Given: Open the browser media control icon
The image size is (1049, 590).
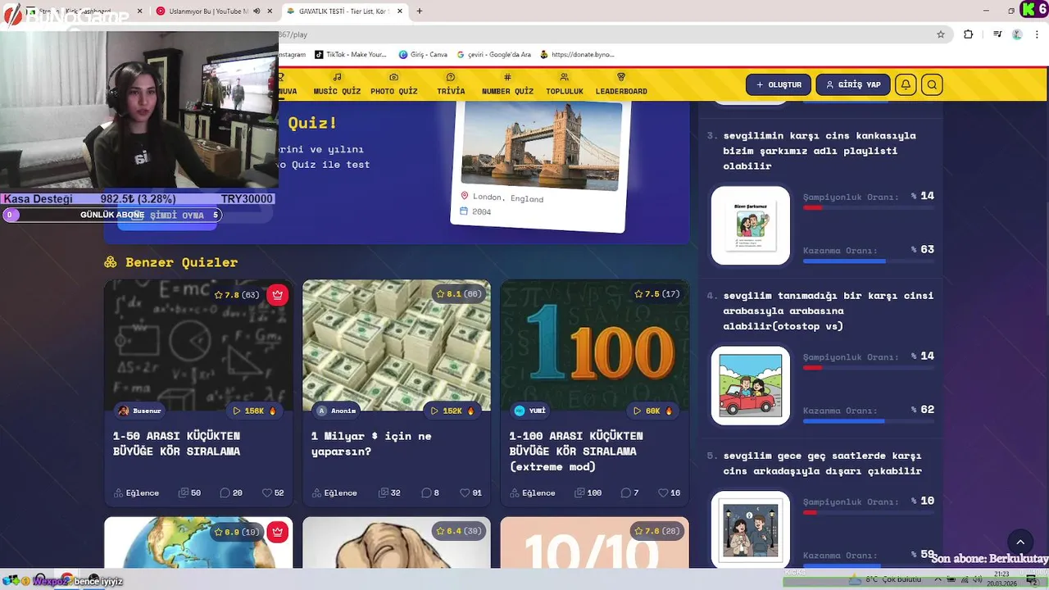Looking at the screenshot, I should (997, 34).
